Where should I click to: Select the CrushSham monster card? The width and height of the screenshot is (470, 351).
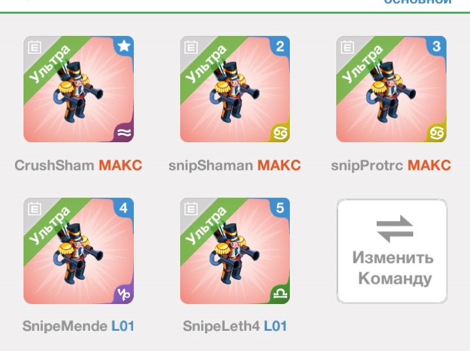pyautogui.click(x=78, y=89)
